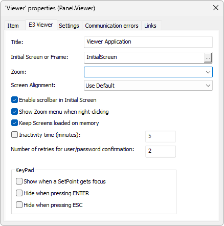This screenshot has height=226, width=224.
Task: Click the Title text field
Action: click(x=148, y=42)
